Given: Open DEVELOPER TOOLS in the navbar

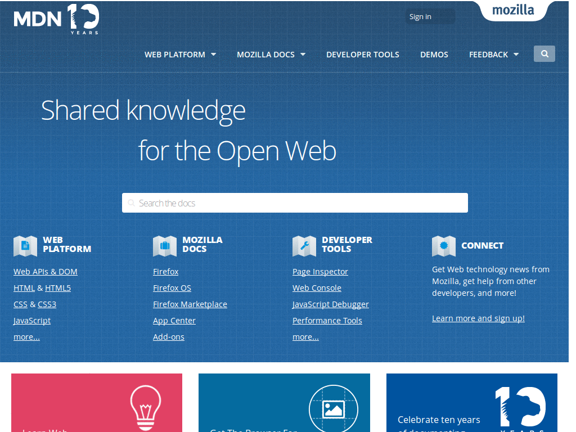Looking at the screenshot, I should click(x=363, y=55).
